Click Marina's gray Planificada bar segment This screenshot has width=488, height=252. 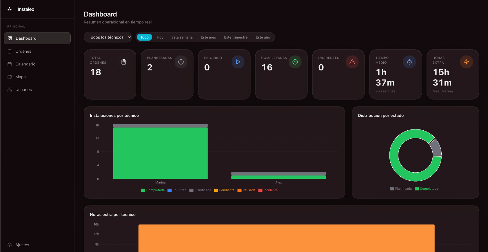[x=160, y=126]
